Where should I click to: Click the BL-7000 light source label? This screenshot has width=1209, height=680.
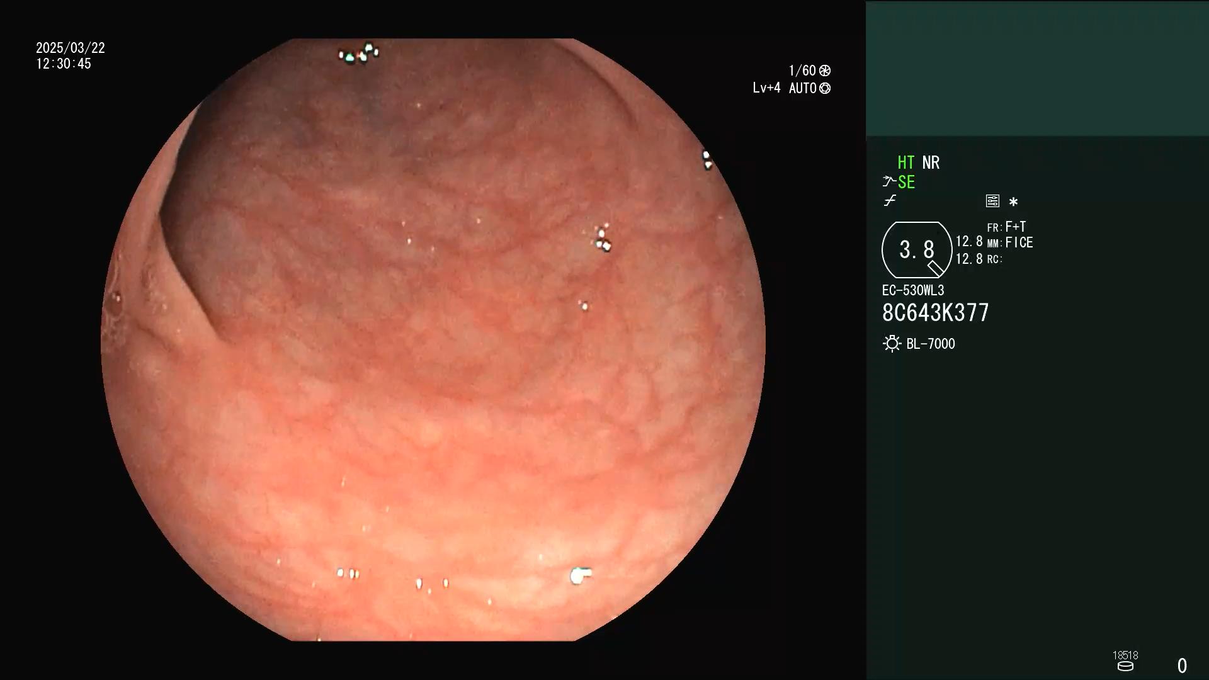tap(931, 344)
